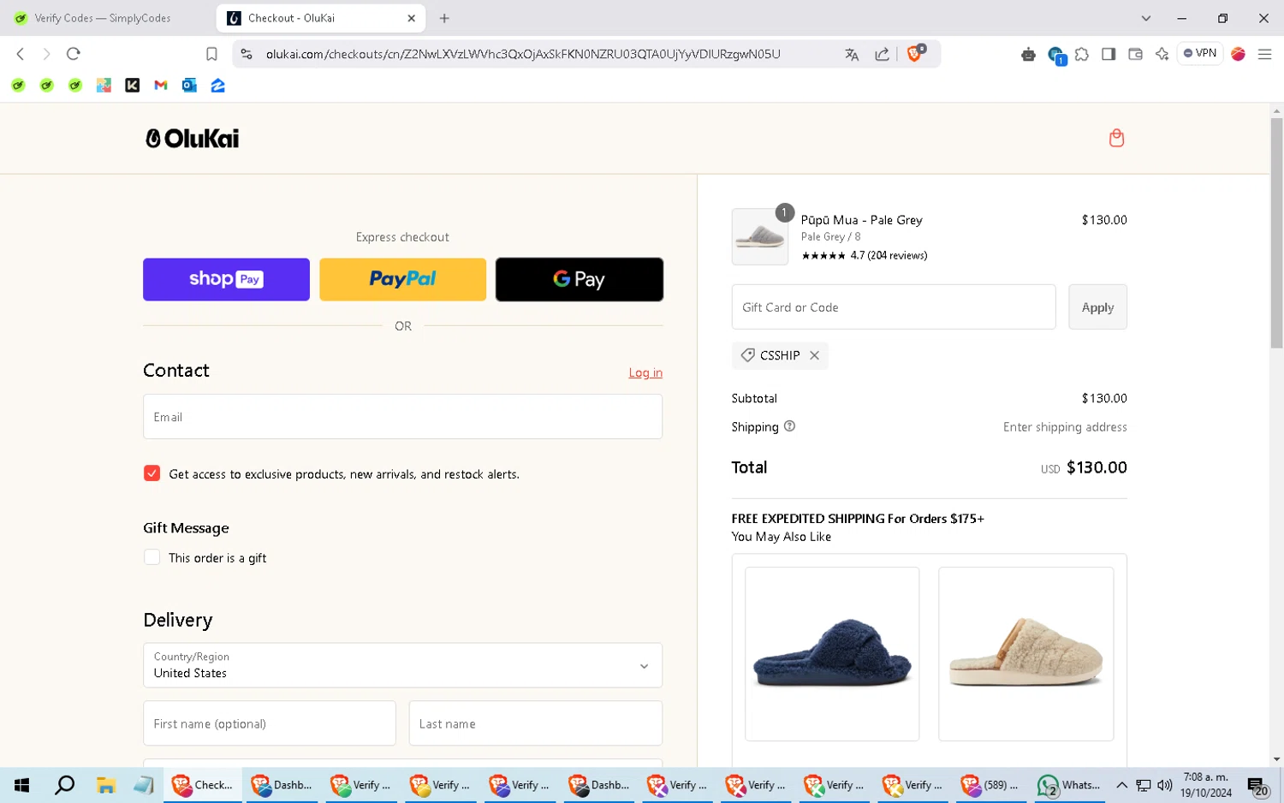Open Brave Shields lion icon
This screenshot has height=803, width=1284.
pyautogui.click(x=915, y=53)
